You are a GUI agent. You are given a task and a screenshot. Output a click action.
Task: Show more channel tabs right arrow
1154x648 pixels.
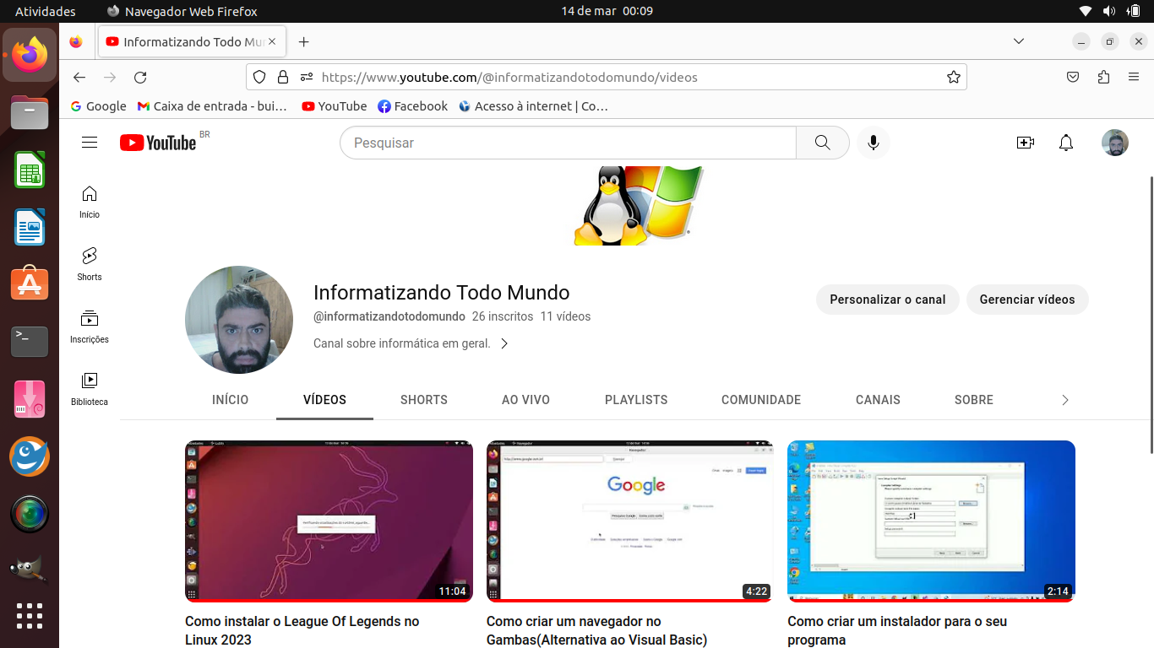(1065, 400)
